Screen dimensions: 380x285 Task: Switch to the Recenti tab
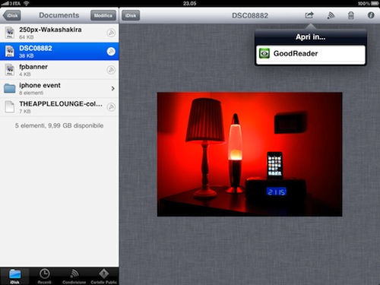(44, 276)
